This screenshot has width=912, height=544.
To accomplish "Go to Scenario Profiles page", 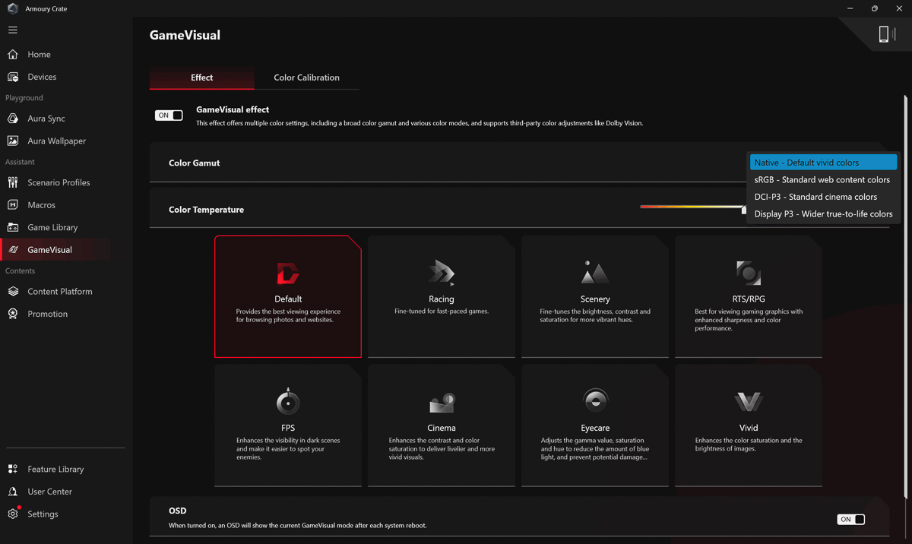I will [59, 182].
